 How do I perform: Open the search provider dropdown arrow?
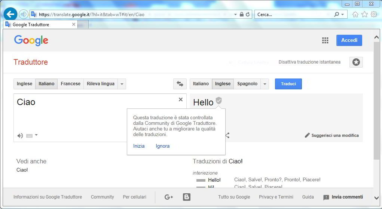(343, 15)
